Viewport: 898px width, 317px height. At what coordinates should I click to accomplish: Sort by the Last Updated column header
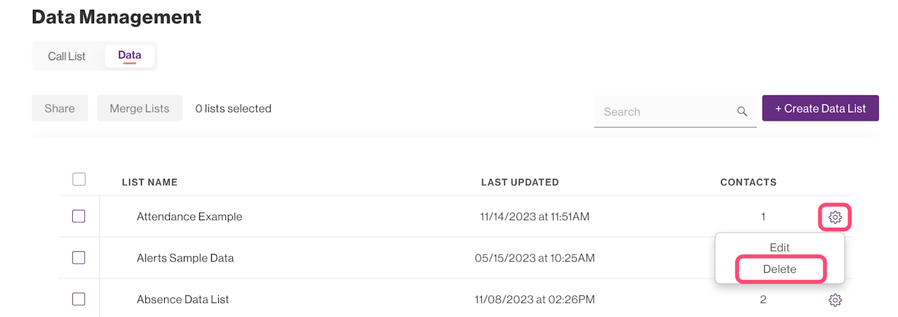click(x=520, y=182)
